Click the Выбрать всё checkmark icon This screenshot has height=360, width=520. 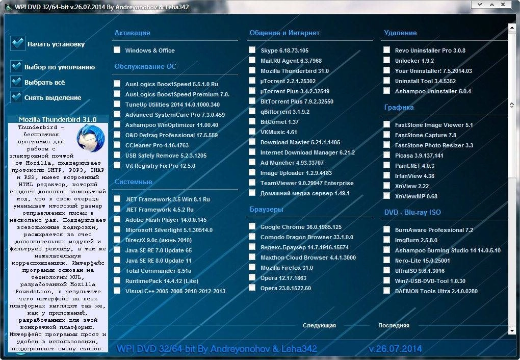(16, 82)
